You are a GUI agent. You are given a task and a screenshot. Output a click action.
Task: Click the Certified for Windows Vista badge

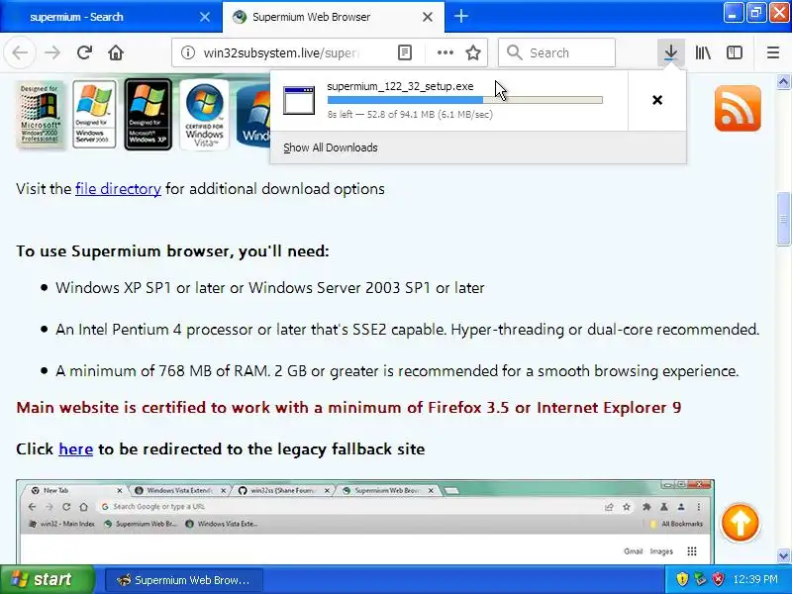204,115
